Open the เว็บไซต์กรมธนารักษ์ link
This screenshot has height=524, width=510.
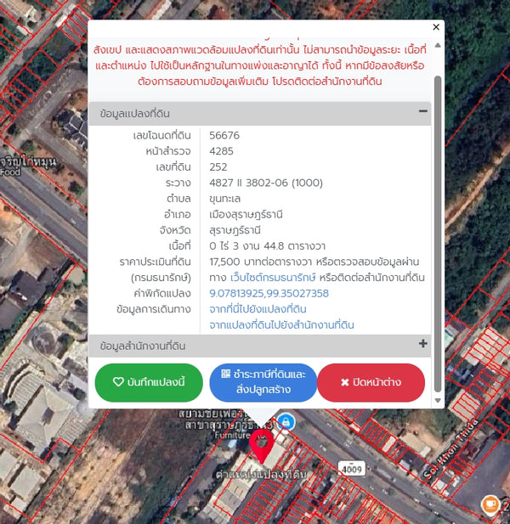coord(273,278)
